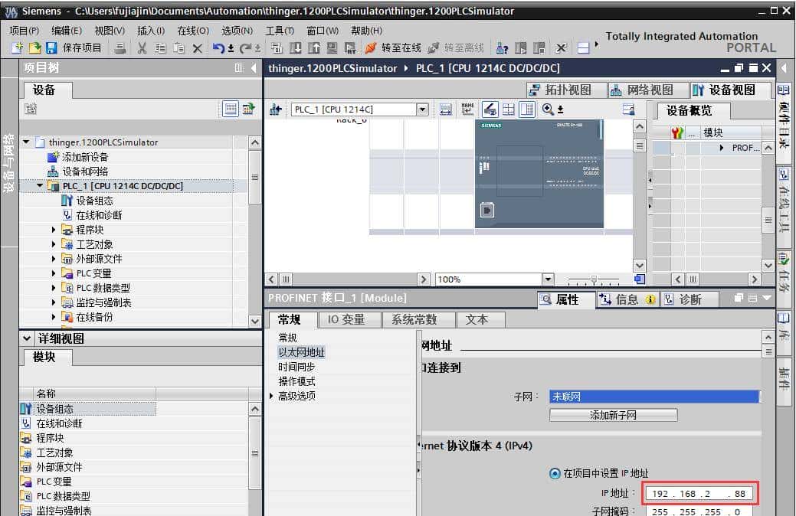Click the zoom magnifier icon in device view

point(549,109)
